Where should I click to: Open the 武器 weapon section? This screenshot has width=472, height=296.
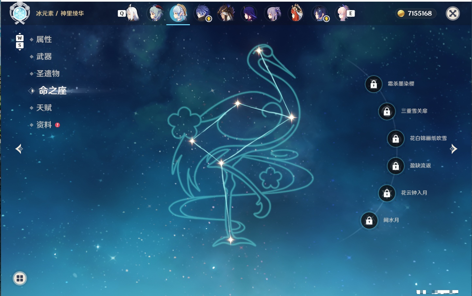pos(44,57)
